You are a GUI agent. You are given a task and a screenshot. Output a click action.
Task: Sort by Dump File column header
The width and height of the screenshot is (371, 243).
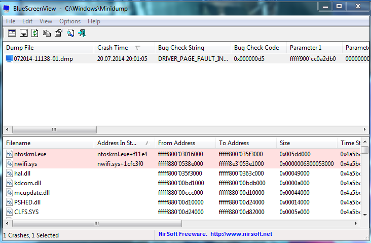(48, 48)
